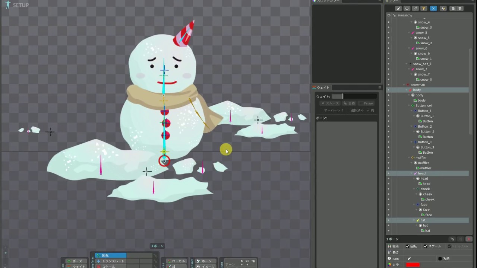Toggle visibility dot for face bone row
Screen dimensions: 477x268
tap(388, 204)
